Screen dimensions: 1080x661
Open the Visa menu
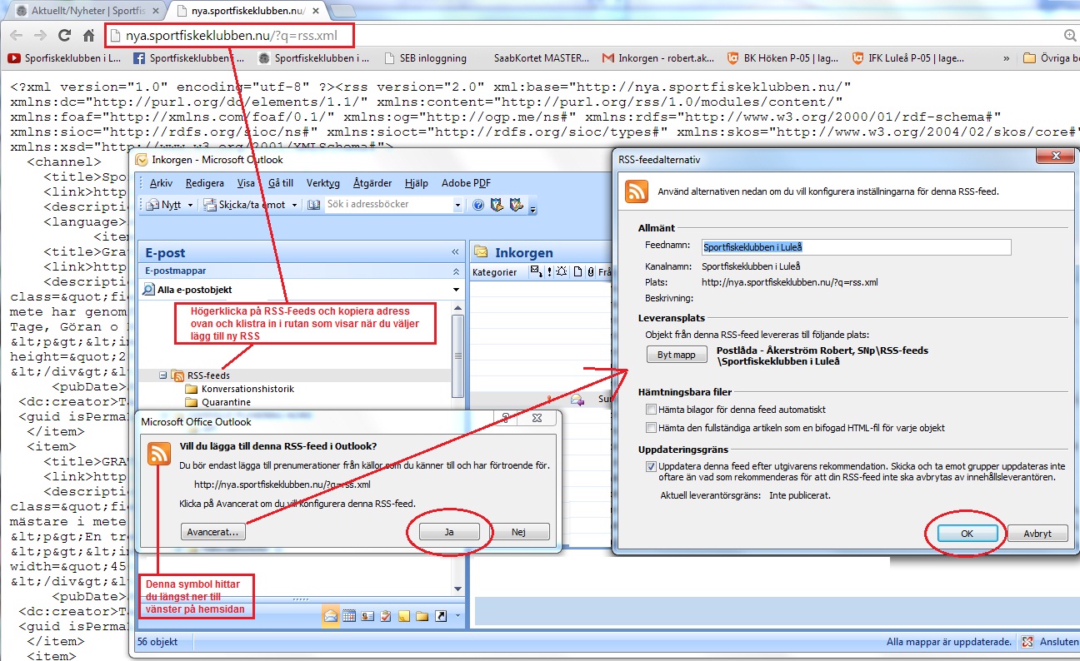tap(246, 183)
